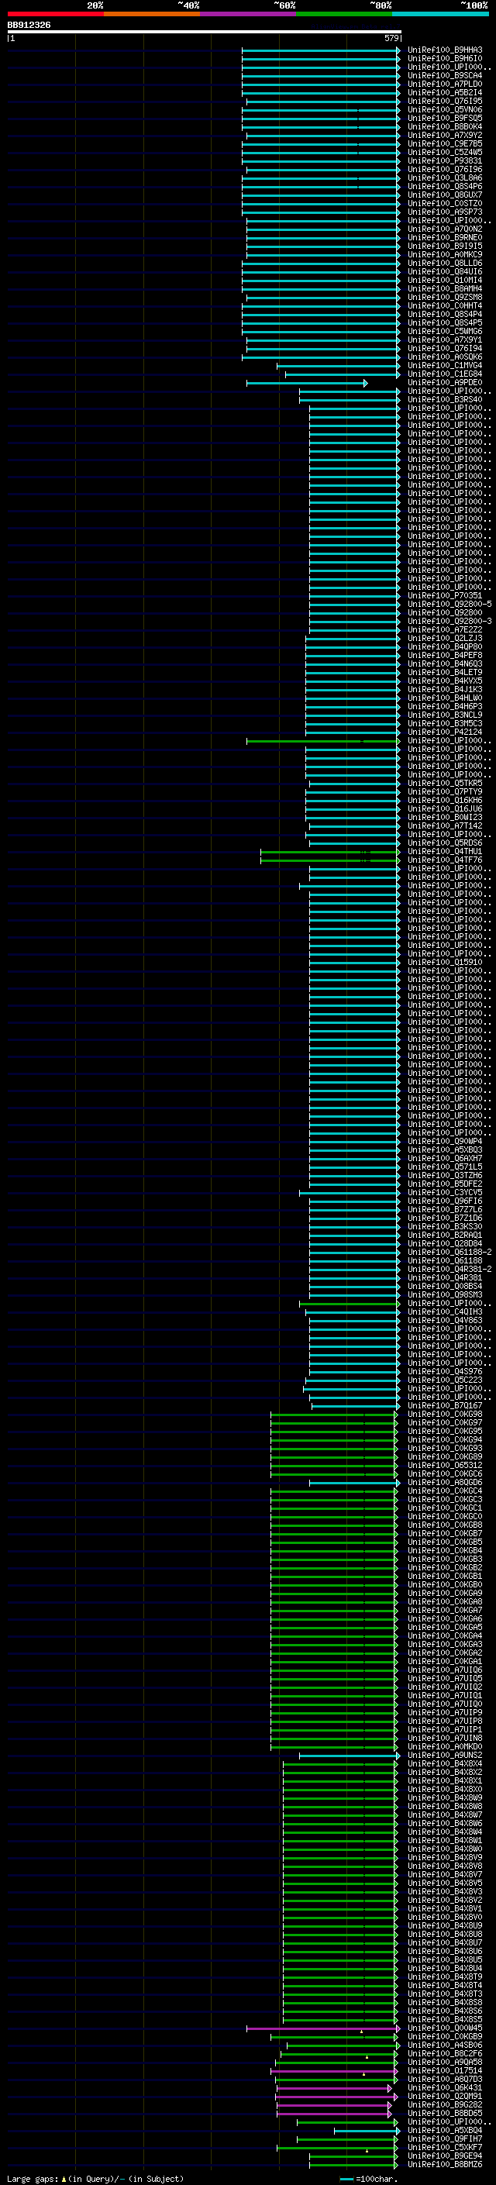Click label UniRef100_C1EG84
The width and height of the screenshot is (496, 2185).
pyautogui.click(x=445, y=374)
